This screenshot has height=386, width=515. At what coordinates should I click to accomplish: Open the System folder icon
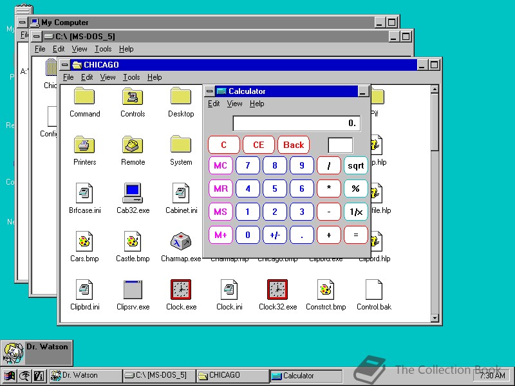click(x=181, y=144)
